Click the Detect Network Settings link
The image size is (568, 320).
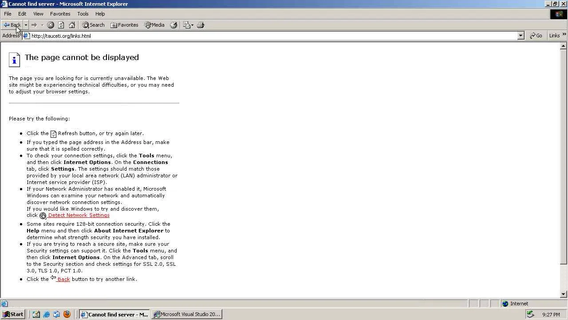coord(79,215)
